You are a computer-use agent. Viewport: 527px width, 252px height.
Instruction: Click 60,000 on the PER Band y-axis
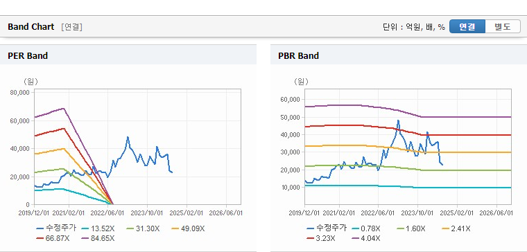point(20,120)
